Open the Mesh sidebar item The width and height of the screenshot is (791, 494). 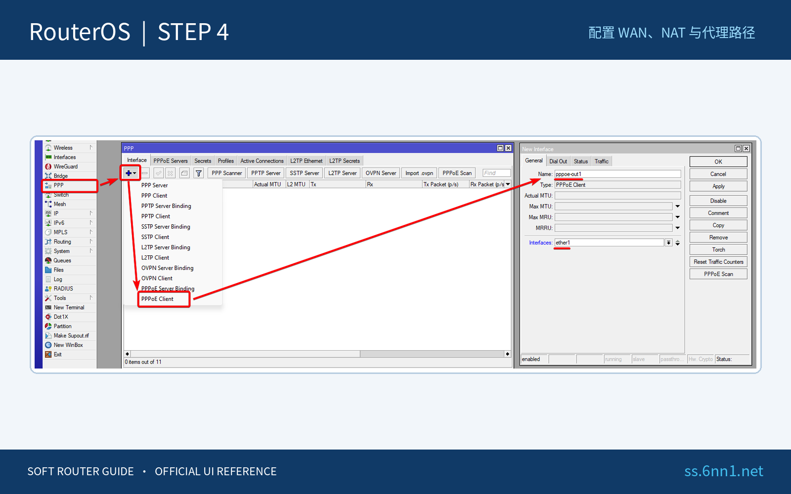[x=69, y=204]
